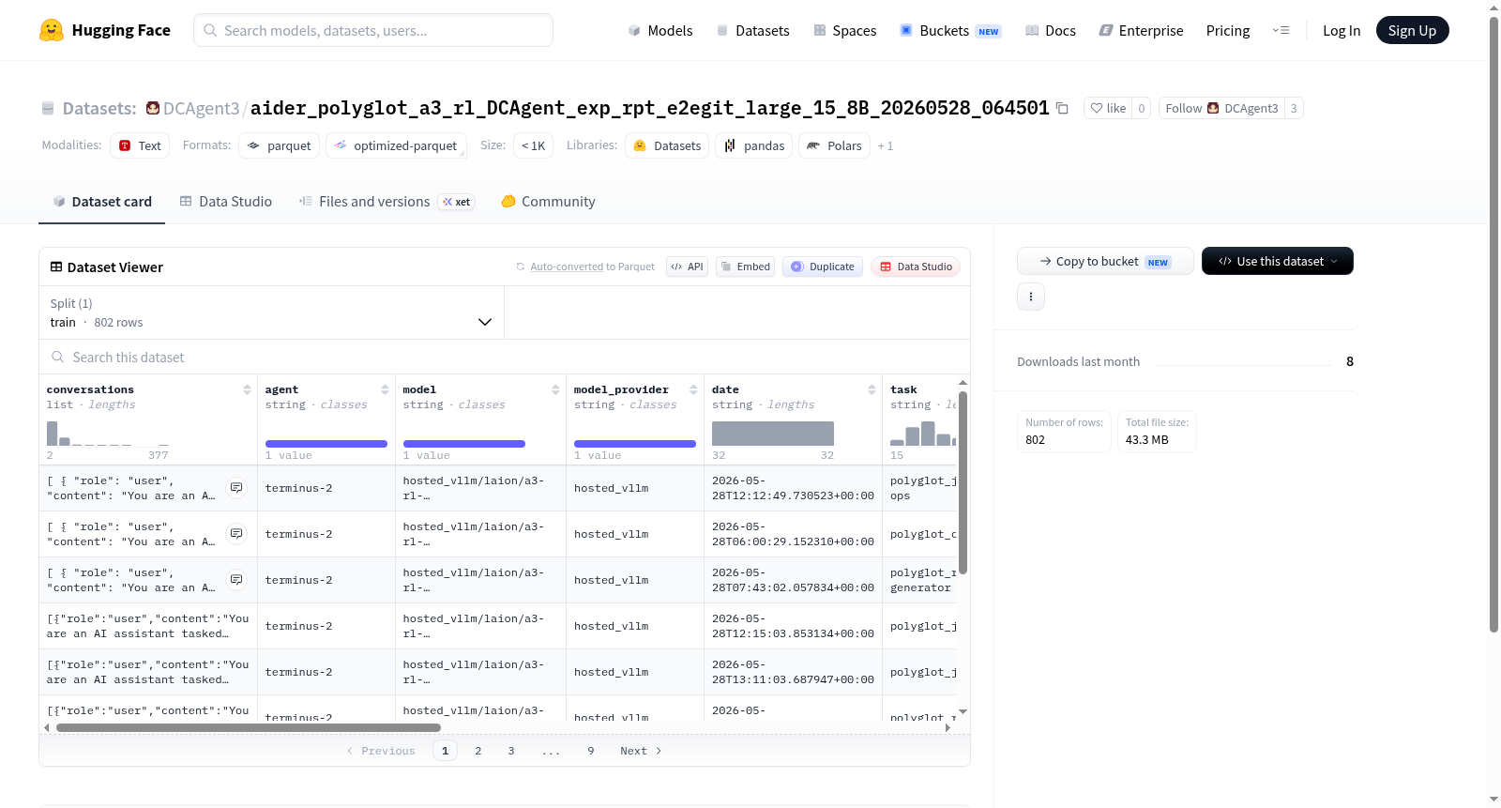Focus the Search this dataset field
This screenshot has height=808, width=1501.
pyautogui.click(x=505, y=357)
